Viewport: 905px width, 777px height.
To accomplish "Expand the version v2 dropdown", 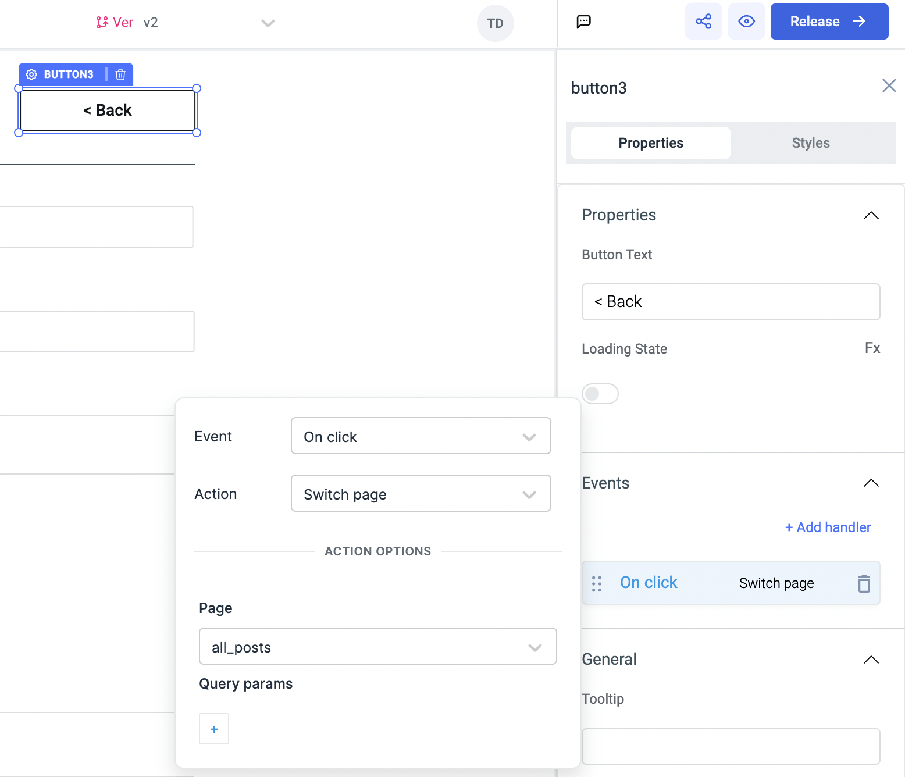I will coord(268,23).
